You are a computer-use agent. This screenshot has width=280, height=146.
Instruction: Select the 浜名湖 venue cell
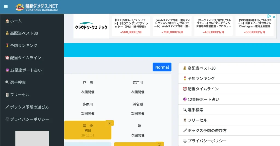[x=138, y=109]
